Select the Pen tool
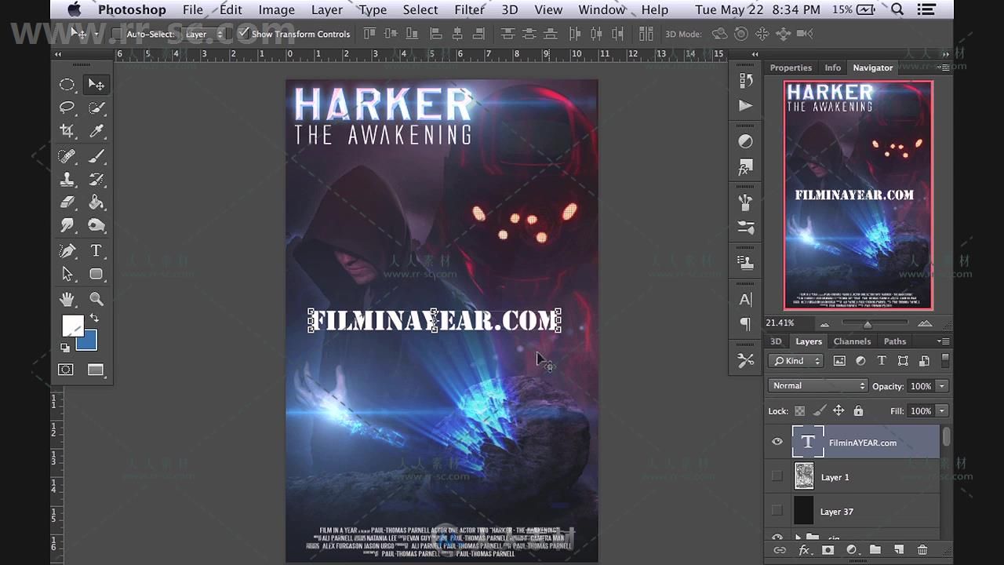Viewport: 1004px width, 565px height. coord(67,251)
